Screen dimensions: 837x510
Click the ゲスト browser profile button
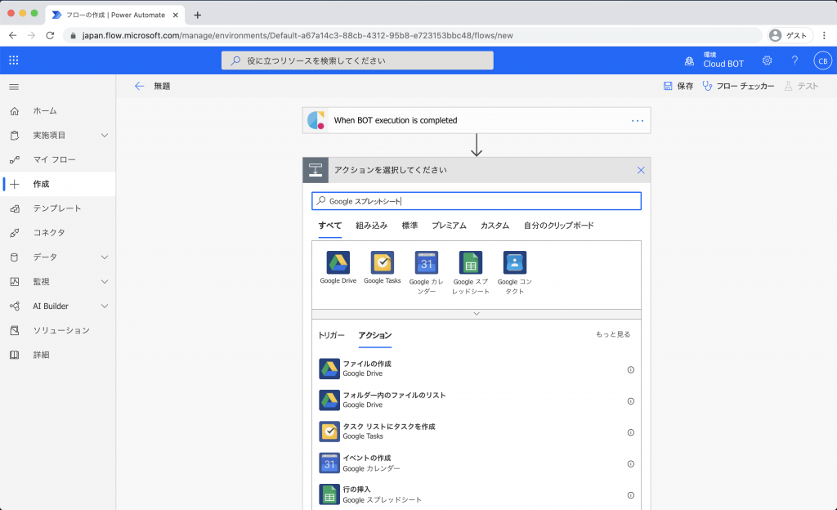coord(790,35)
